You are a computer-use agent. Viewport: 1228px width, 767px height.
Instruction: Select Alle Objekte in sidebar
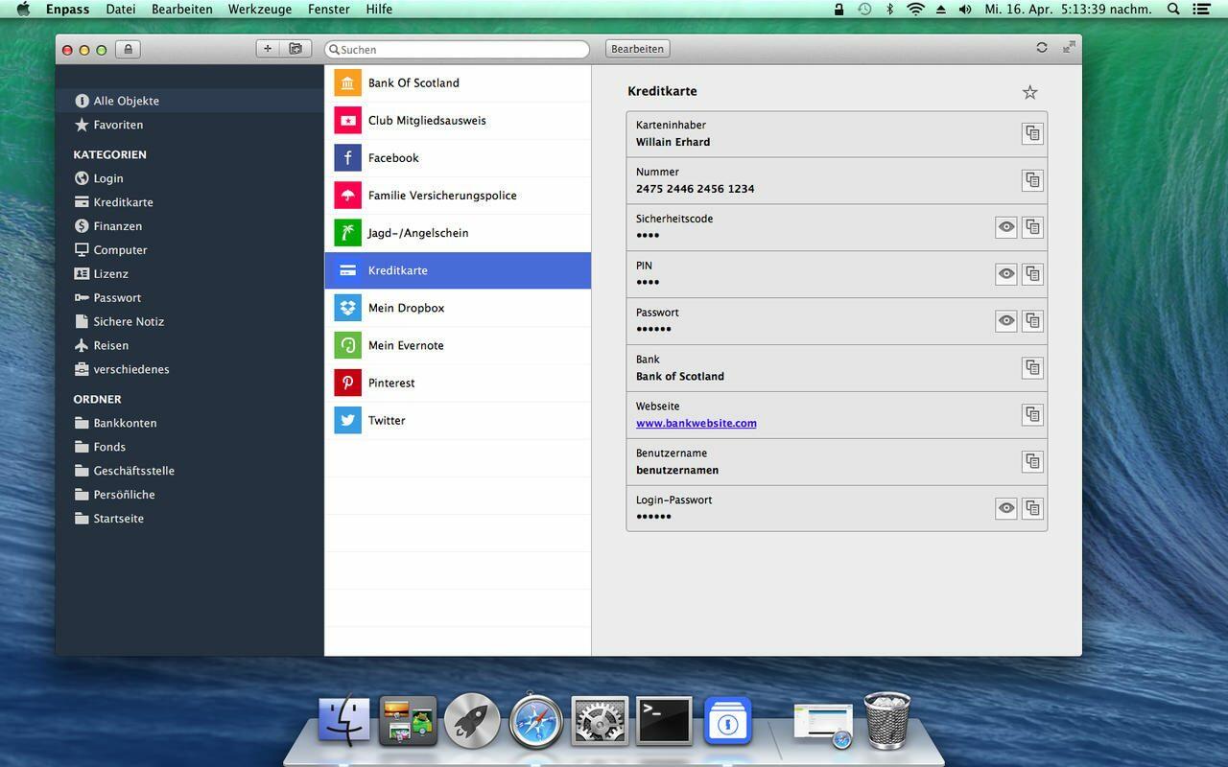(190, 101)
